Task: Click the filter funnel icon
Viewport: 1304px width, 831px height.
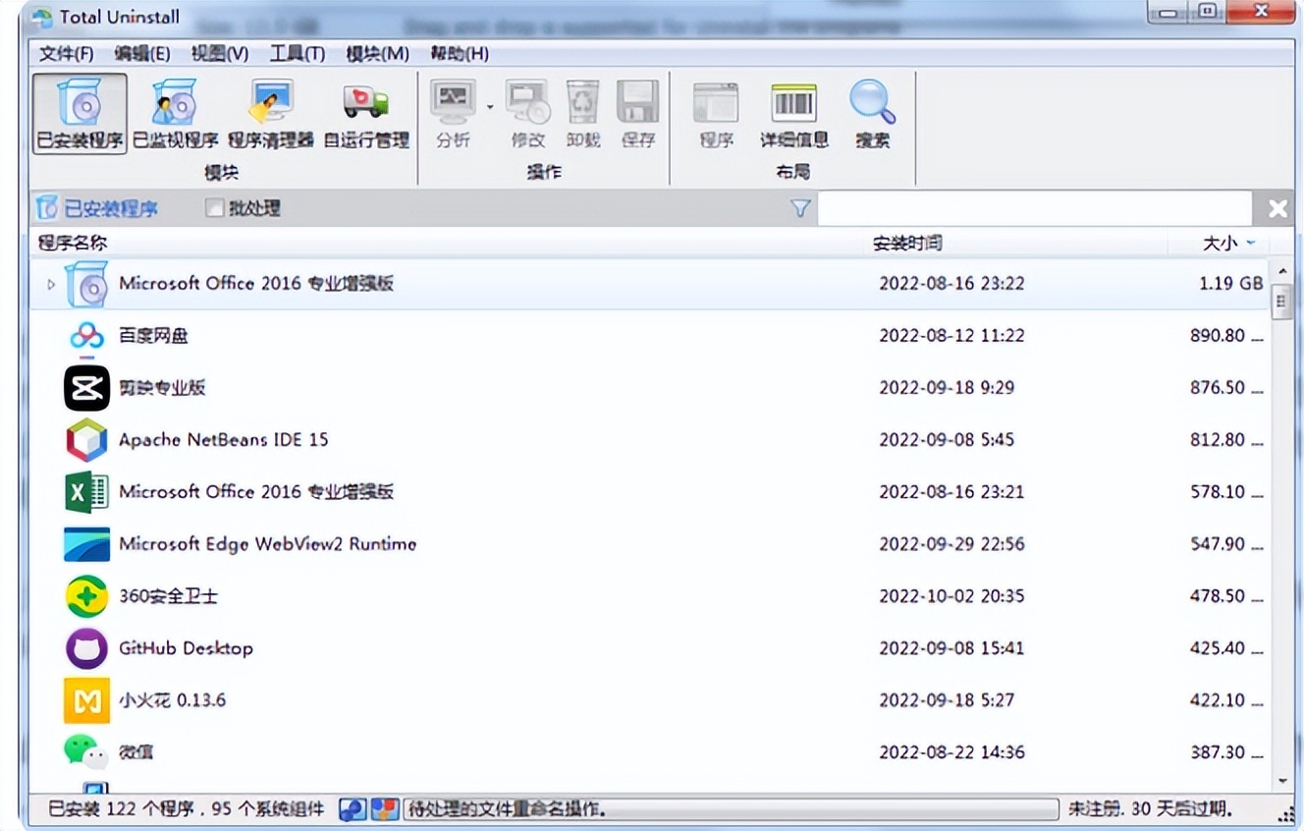Action: [x=798, y=208]
